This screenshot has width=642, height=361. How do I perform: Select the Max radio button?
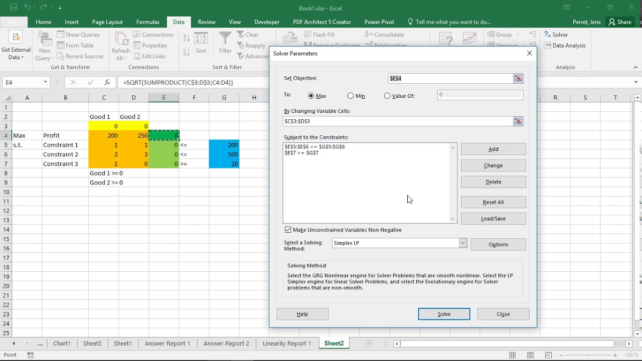point(311,96)
